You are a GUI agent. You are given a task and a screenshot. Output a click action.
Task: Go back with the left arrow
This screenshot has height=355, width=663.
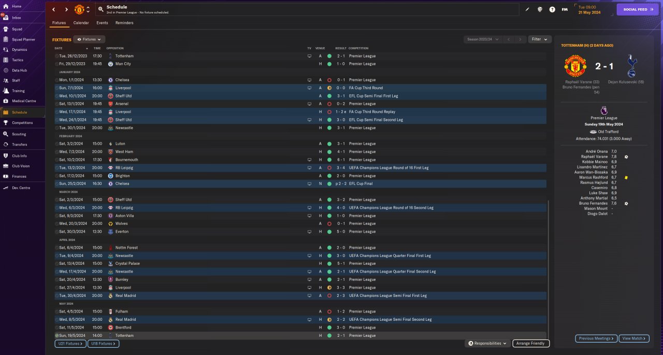coord(53,9)
